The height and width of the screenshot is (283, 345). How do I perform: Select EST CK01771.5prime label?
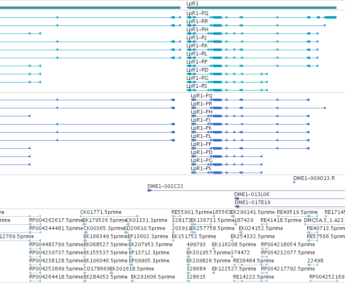101,212
